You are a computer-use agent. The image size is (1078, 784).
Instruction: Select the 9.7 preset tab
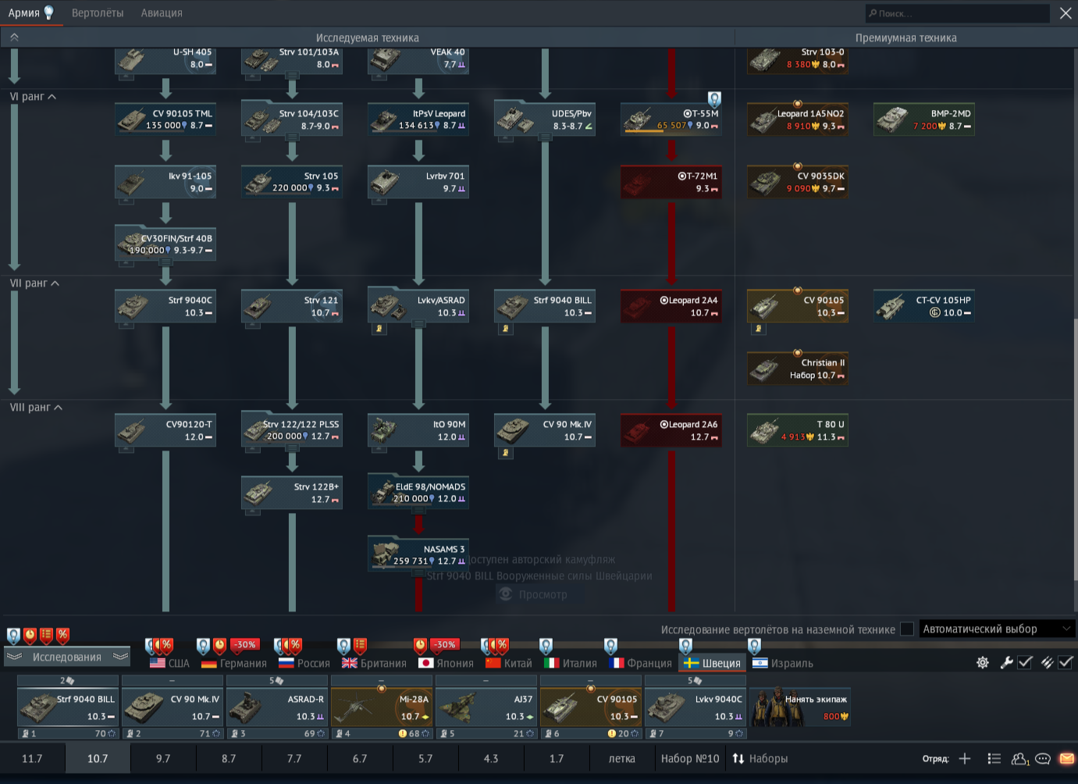163,759
